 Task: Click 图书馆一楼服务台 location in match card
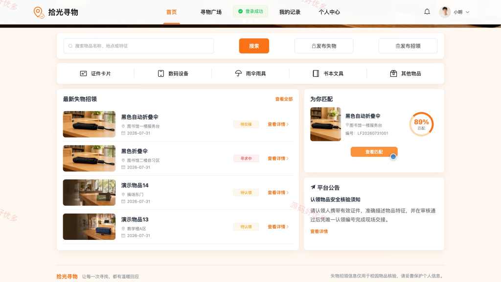[x=365, y=125]
